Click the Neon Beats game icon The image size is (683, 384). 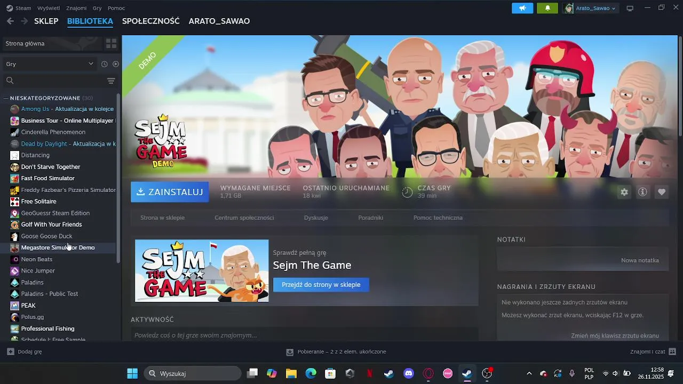(x=15, y=259)
